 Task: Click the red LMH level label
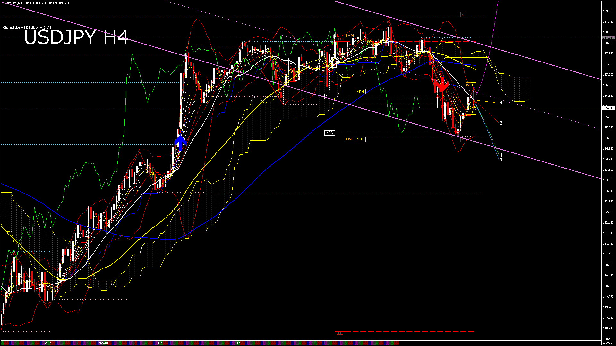(x=339, y=39)
